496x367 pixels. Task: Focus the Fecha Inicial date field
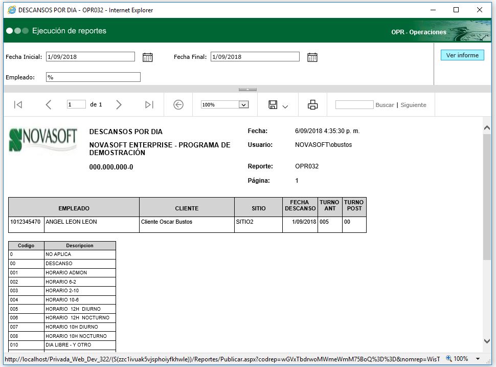point(91,57)
